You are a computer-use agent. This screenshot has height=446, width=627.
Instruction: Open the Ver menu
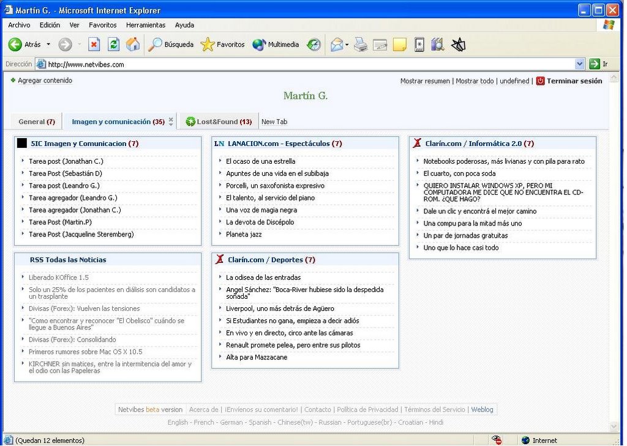[74, 24]
